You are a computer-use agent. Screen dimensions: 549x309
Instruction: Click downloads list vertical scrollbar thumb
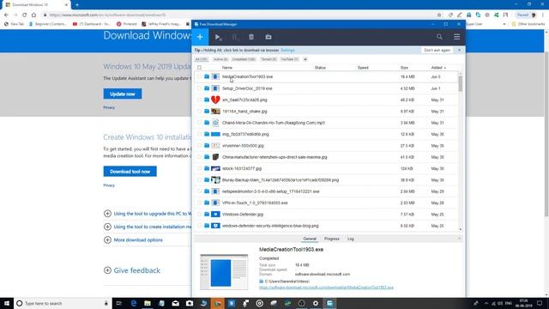[460, 84]
